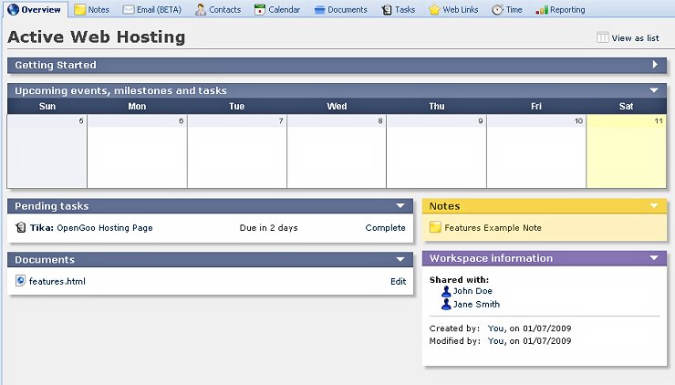Select Sunday the 5th calendar cell
The image size is (675, 385).
pos(47,151)
